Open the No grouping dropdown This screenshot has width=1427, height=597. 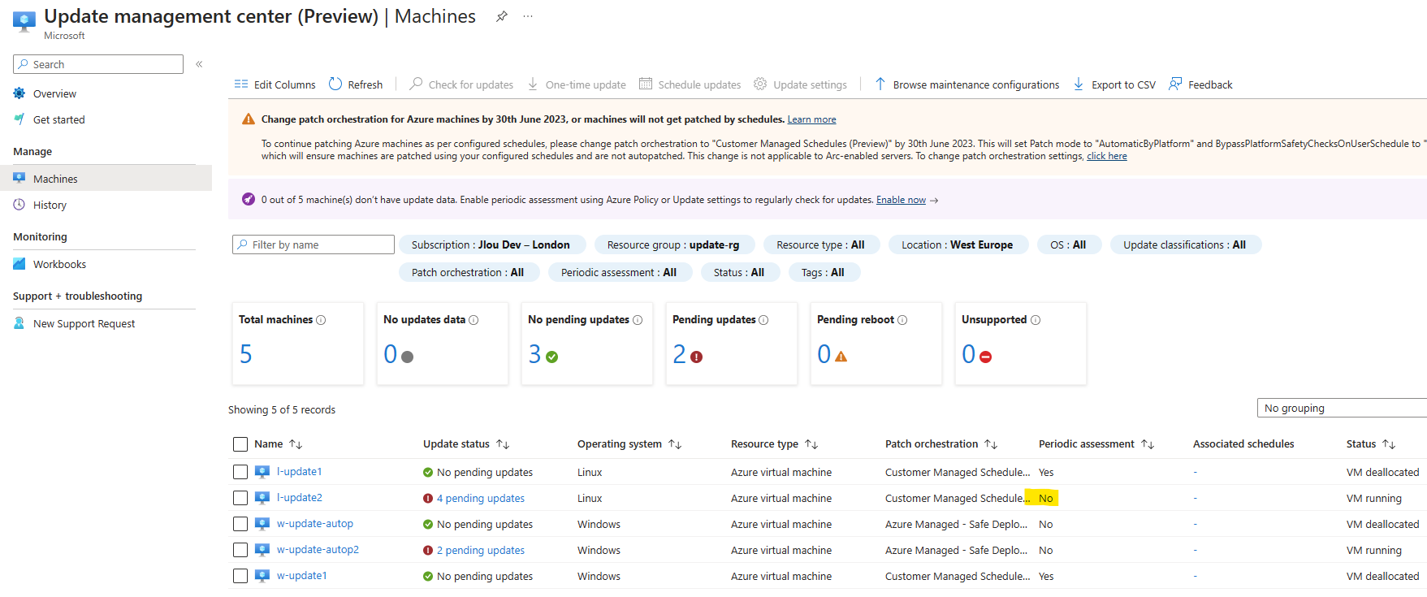(x=1342, y=408)
